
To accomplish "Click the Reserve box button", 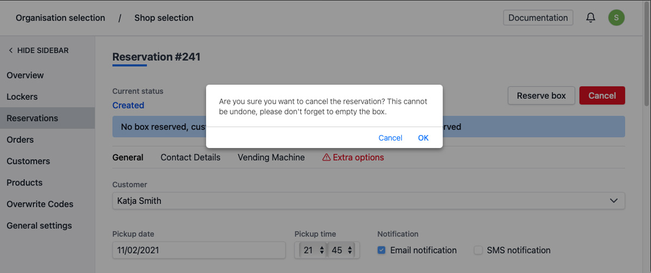I will pyautogui.click(x=541, y=96).
